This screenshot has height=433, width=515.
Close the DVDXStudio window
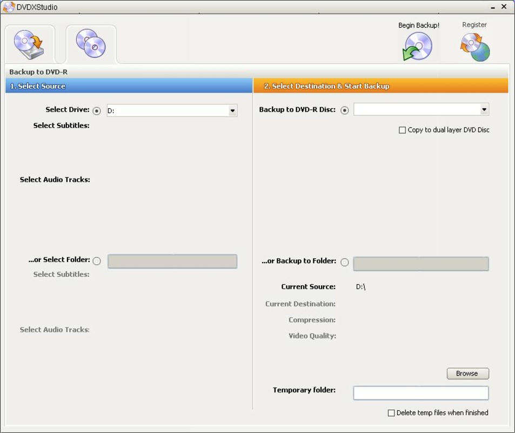click(x=504, y=6)
